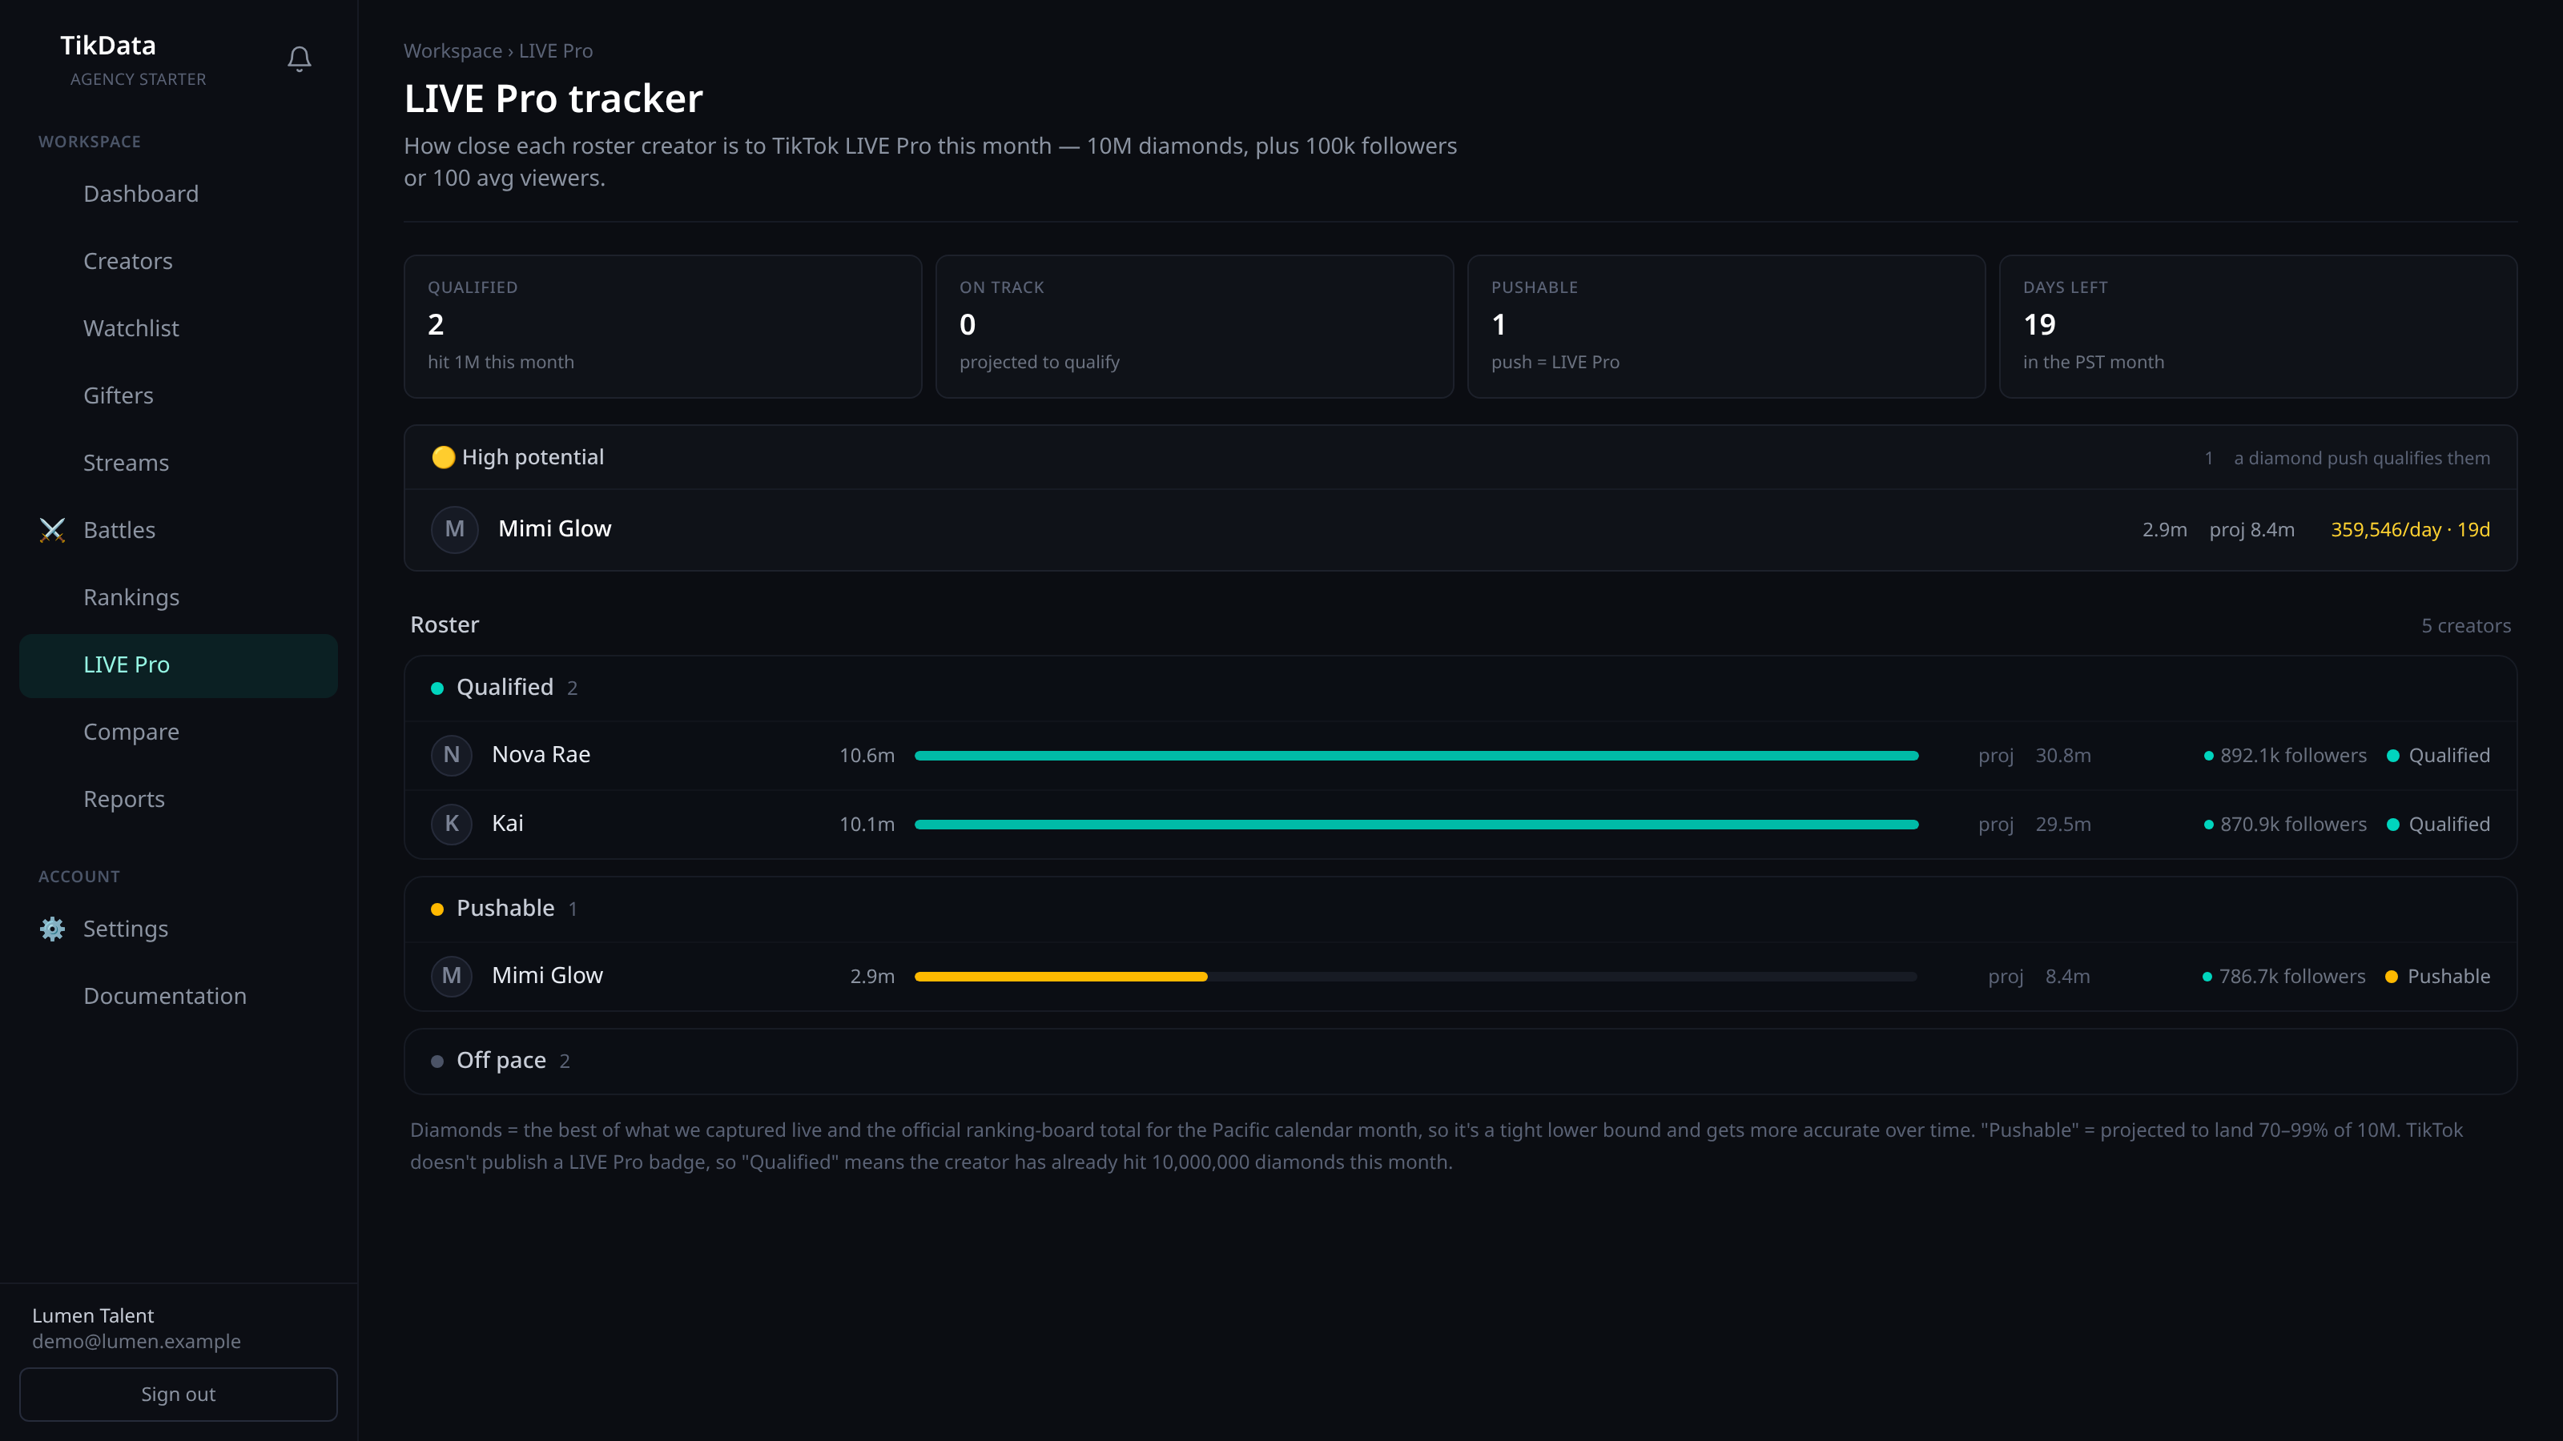Open the Pushable stat card
This screenshot has height=1441, width=2563.
[x=1726, y=326]
